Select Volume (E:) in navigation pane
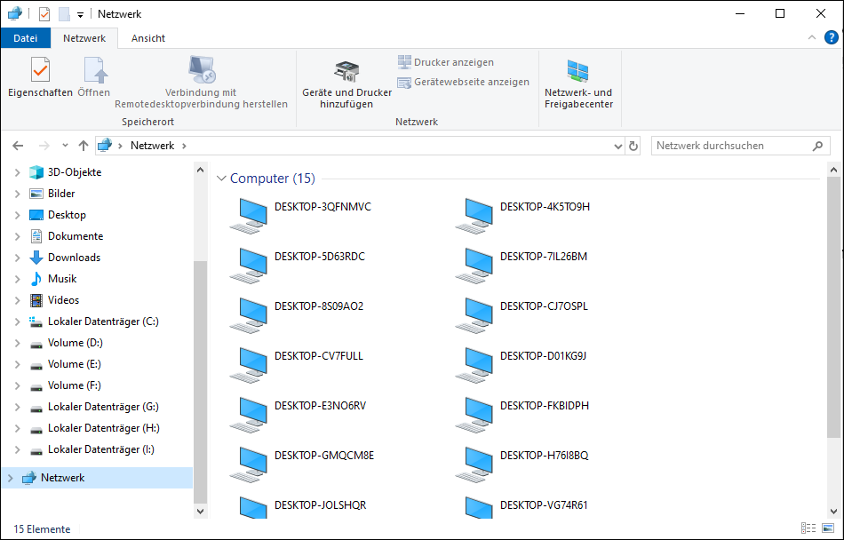844x540 pixels. click(75, 364)
